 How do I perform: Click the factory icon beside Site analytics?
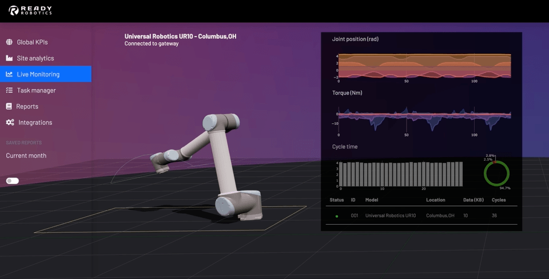click(x=9, y=58)
